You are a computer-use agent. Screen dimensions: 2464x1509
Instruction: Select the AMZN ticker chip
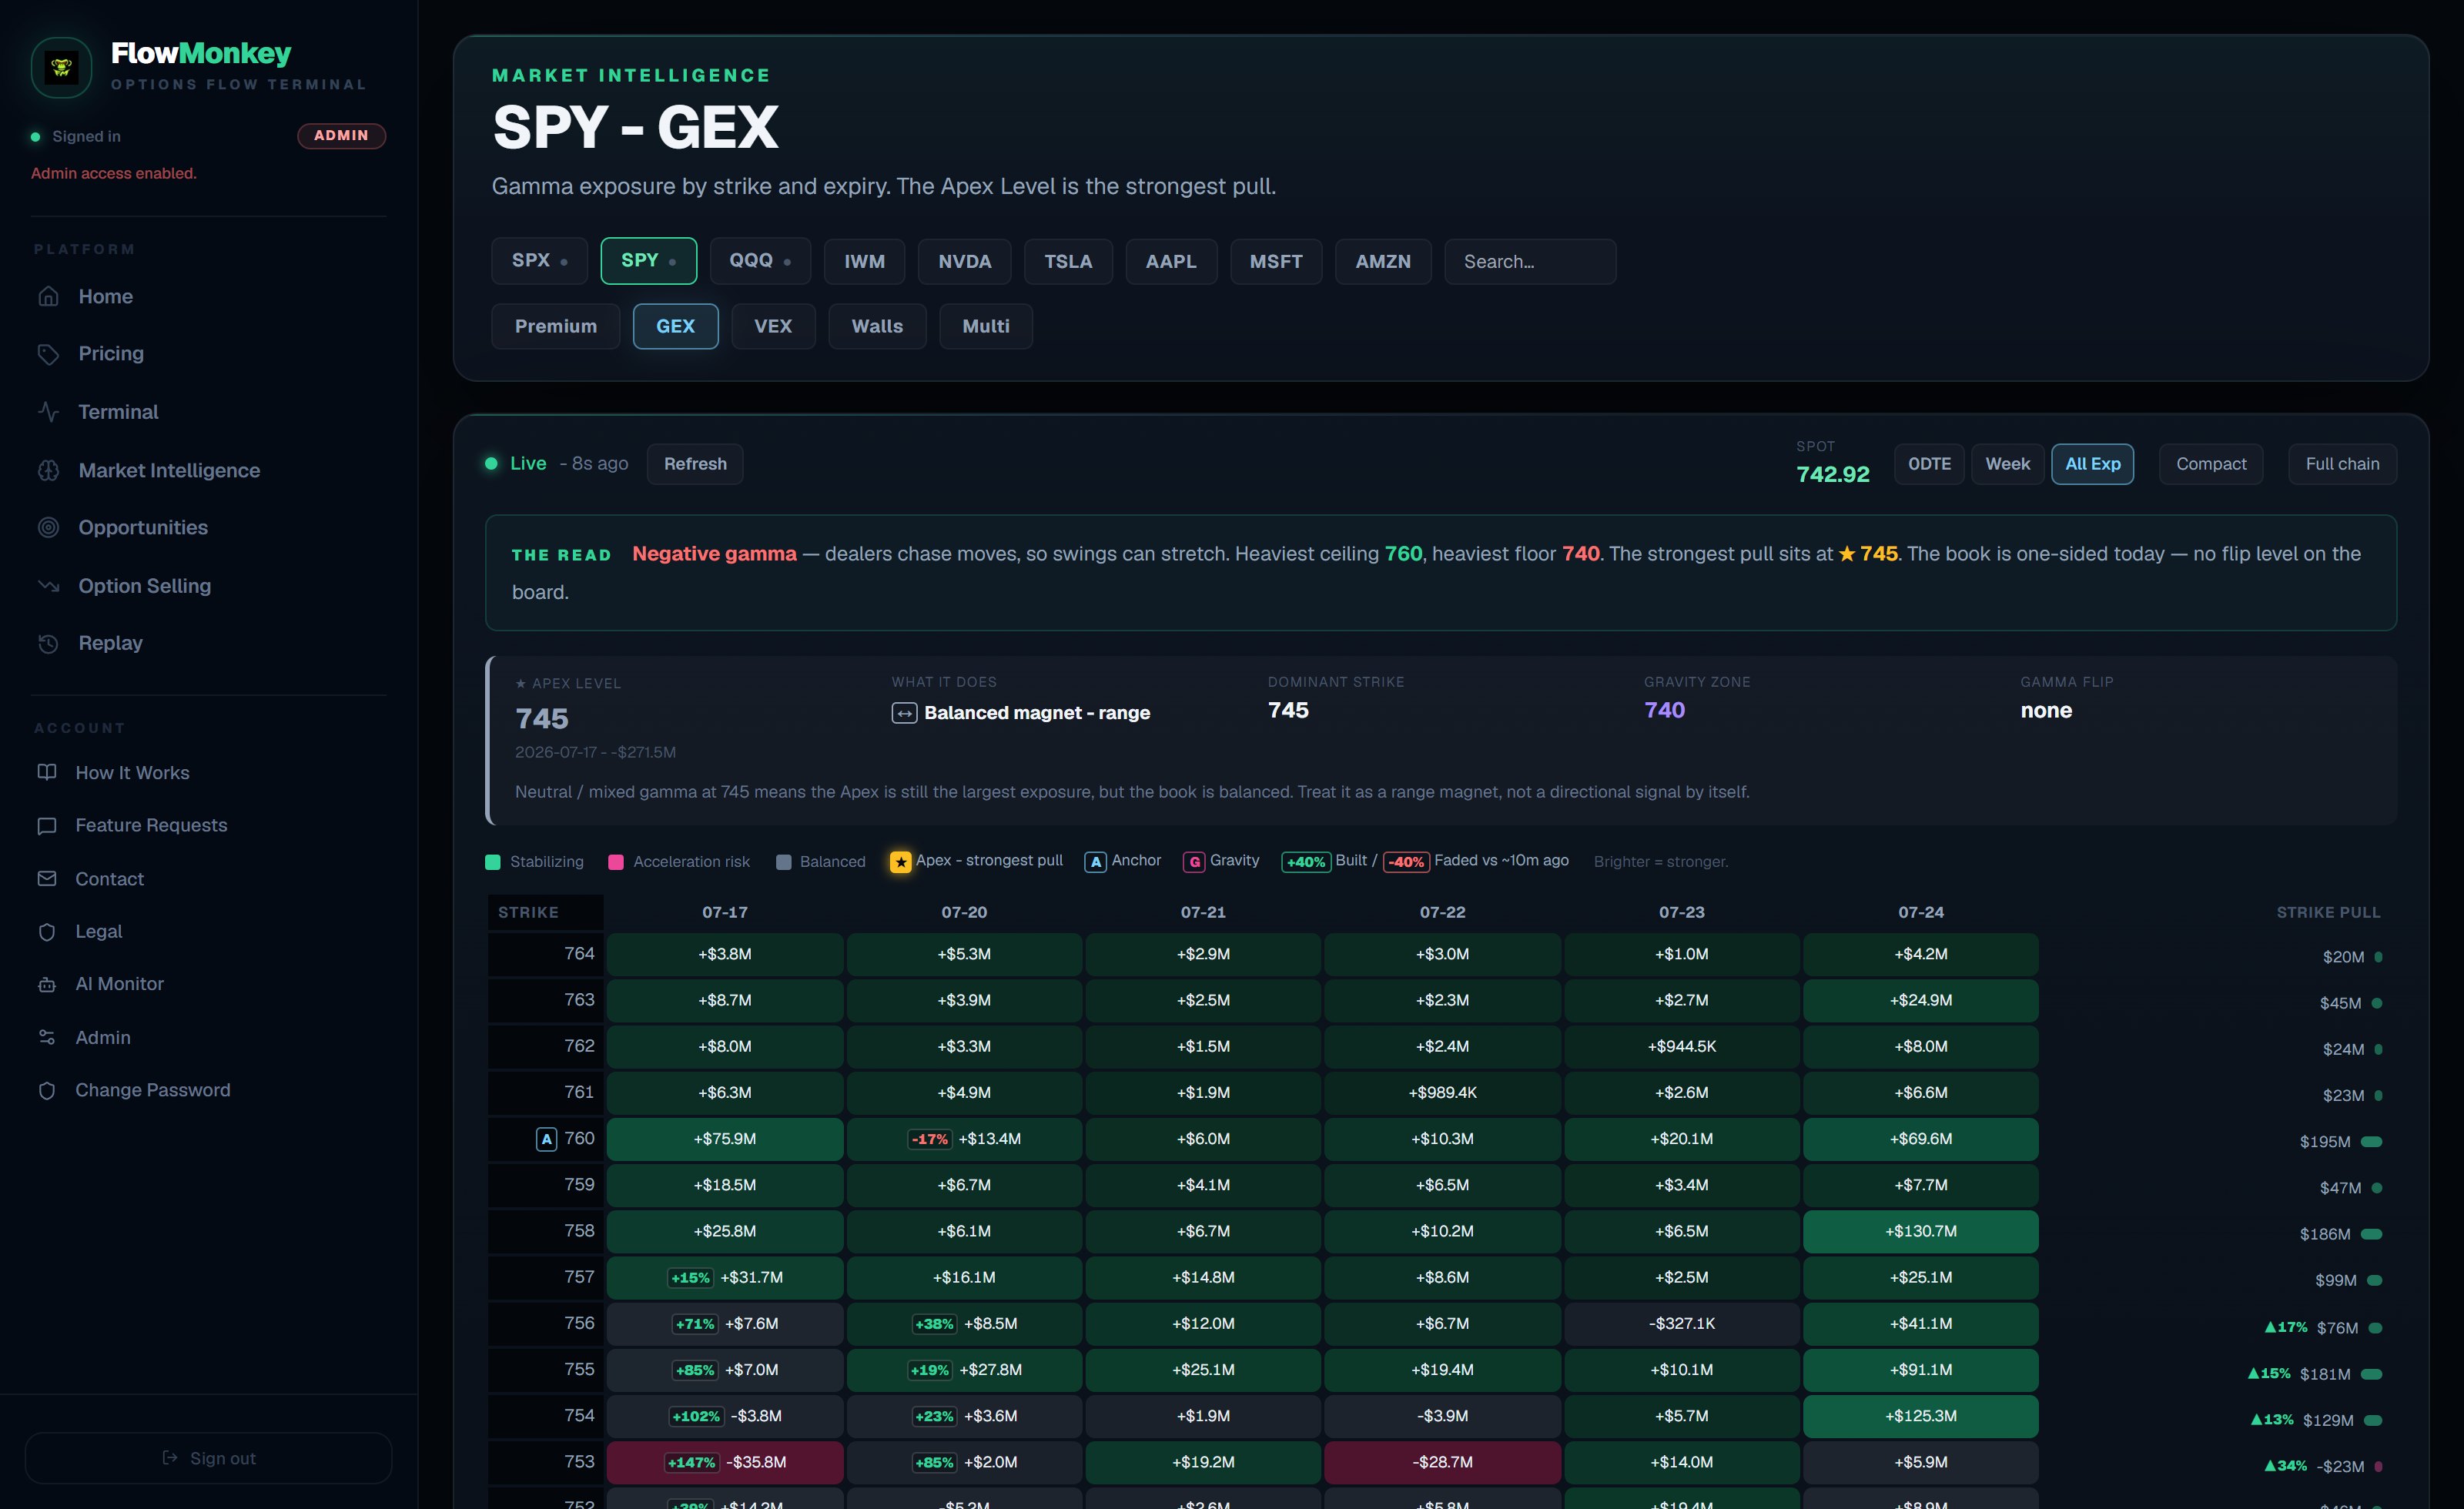(x=1383, y=261)
